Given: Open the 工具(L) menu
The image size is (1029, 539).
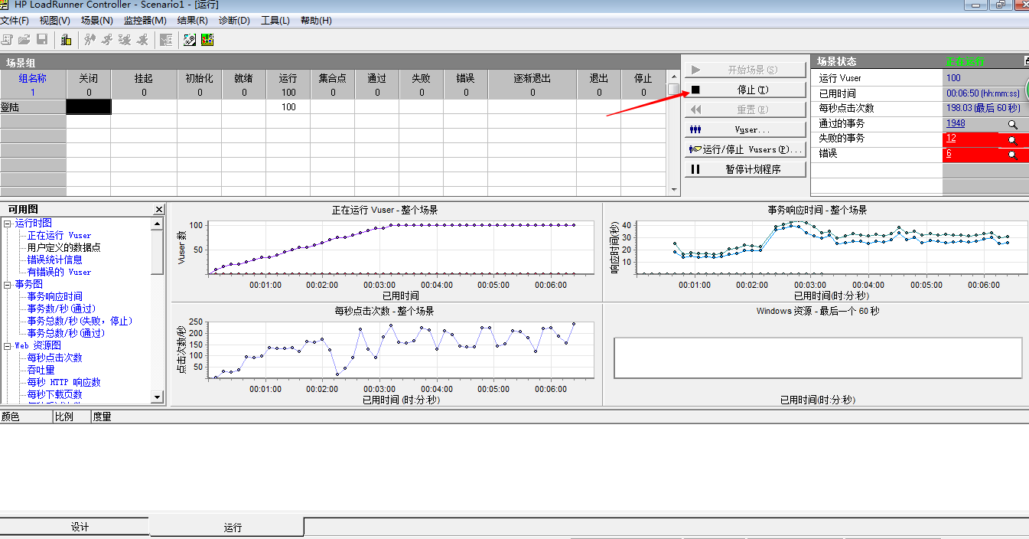Looking at the screenshot, I should [x=275, y=21].
